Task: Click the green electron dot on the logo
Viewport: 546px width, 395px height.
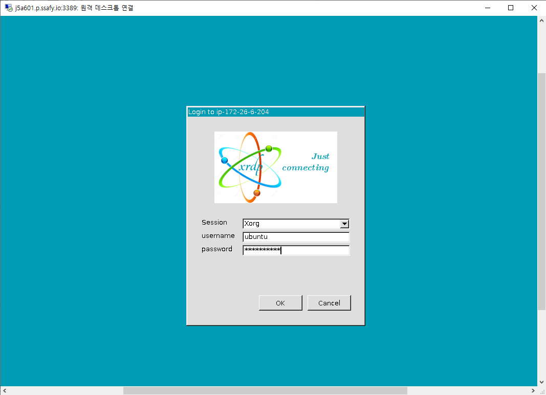Action: coord(269,149)
